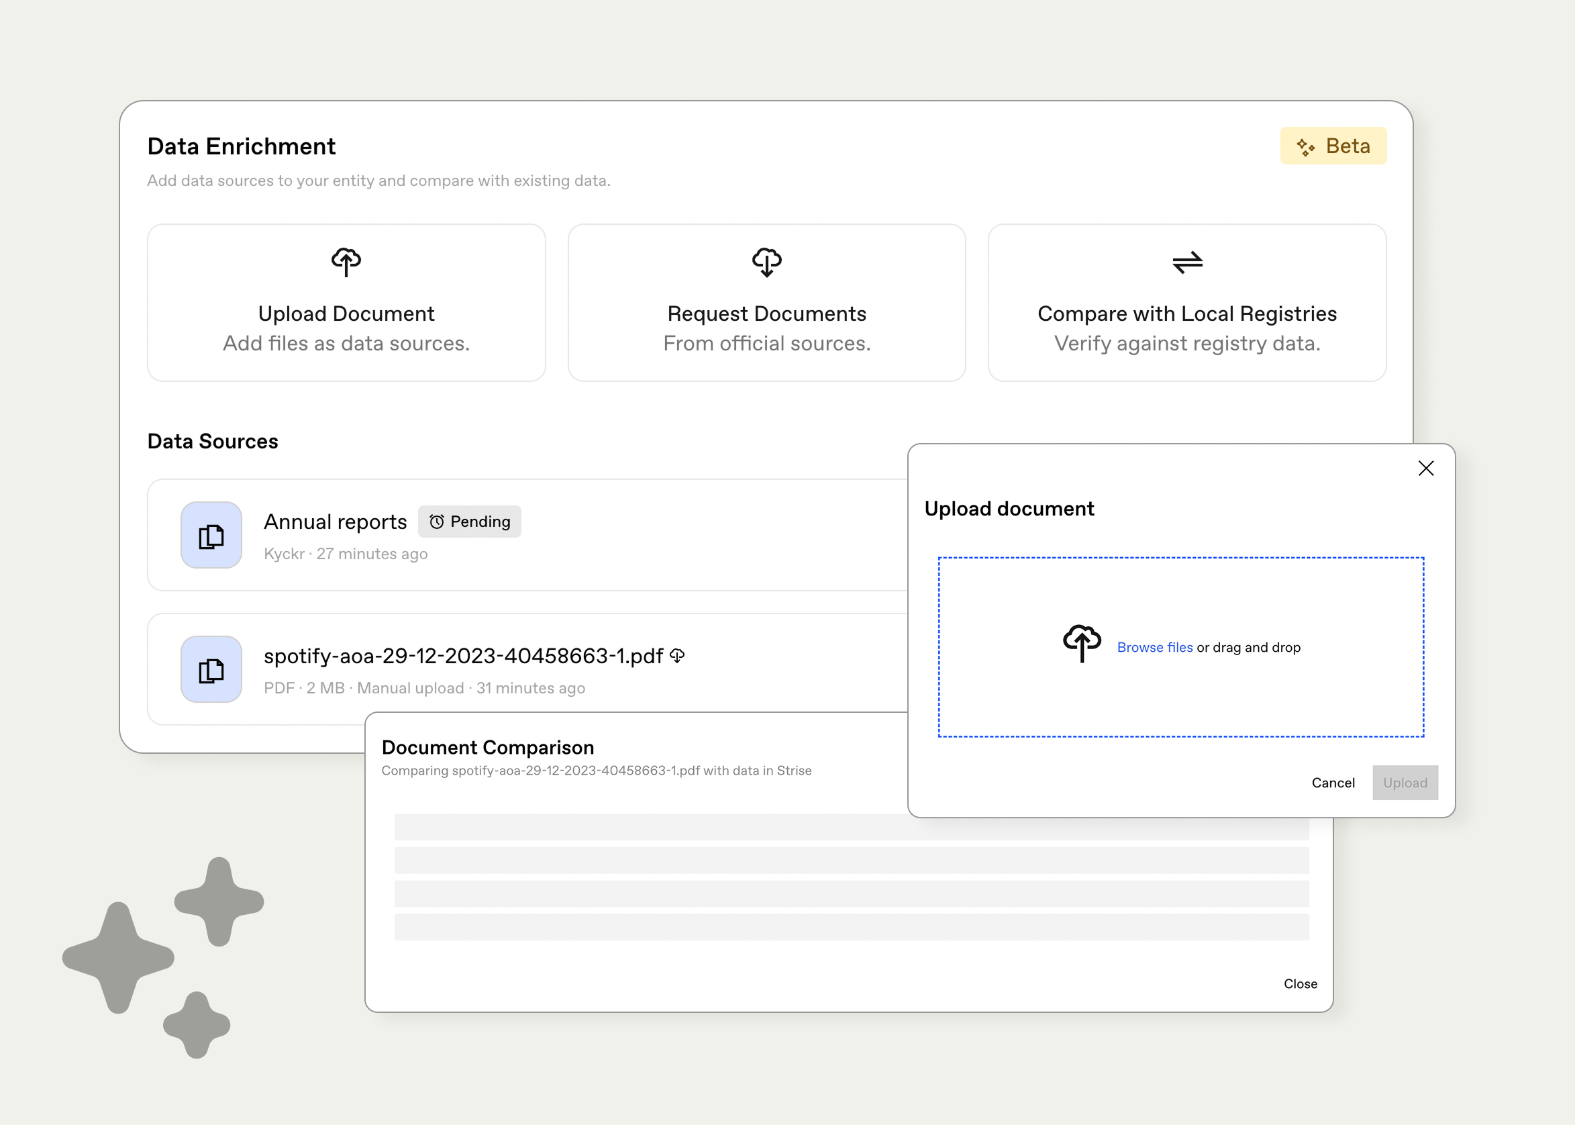Close the Upload document dialog with X
This screenshot has height=1125, width=1575.
coord(1425,469)
